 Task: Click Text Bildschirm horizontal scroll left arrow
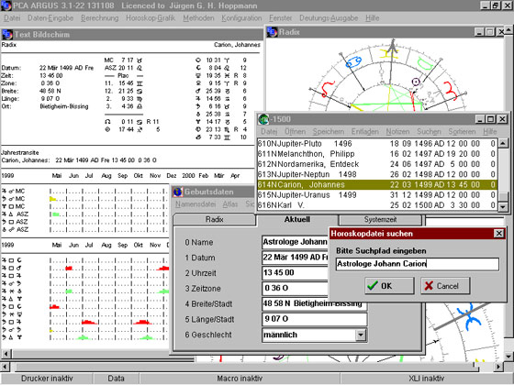coord(6,354)
